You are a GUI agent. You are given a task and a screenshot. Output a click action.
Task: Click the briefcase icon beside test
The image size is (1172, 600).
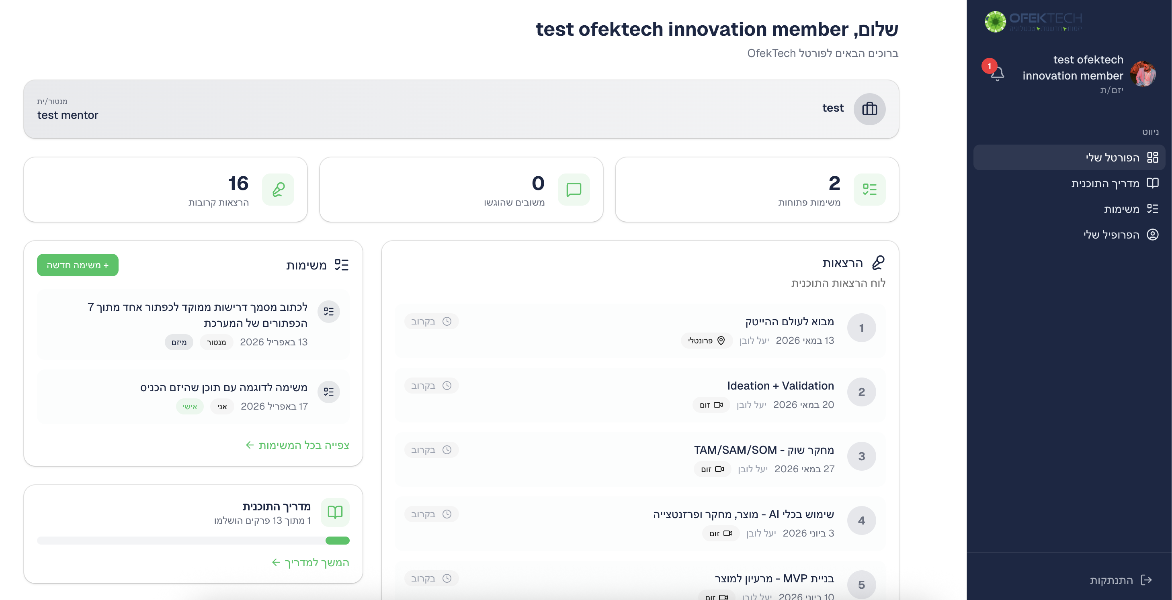click(869, 109)
